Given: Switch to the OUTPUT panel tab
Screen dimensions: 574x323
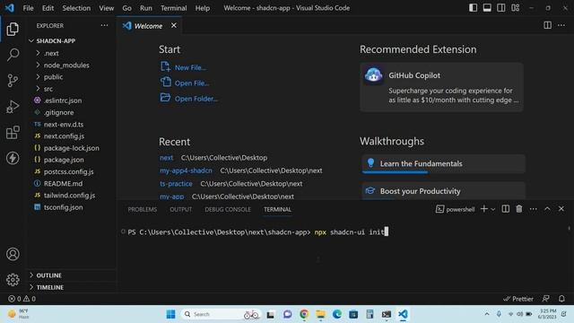Looking at the screenshot, I should pyautogui.click(x=181, y=209).
